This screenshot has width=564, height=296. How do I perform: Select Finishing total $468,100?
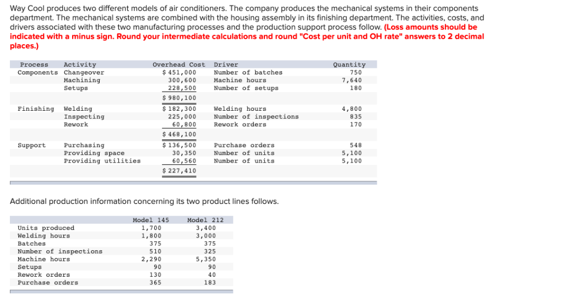179,134
